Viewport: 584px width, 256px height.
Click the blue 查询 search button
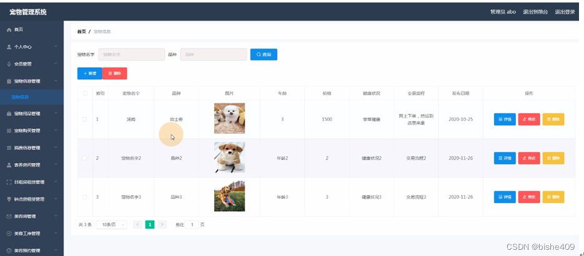(x=264, y=55)
